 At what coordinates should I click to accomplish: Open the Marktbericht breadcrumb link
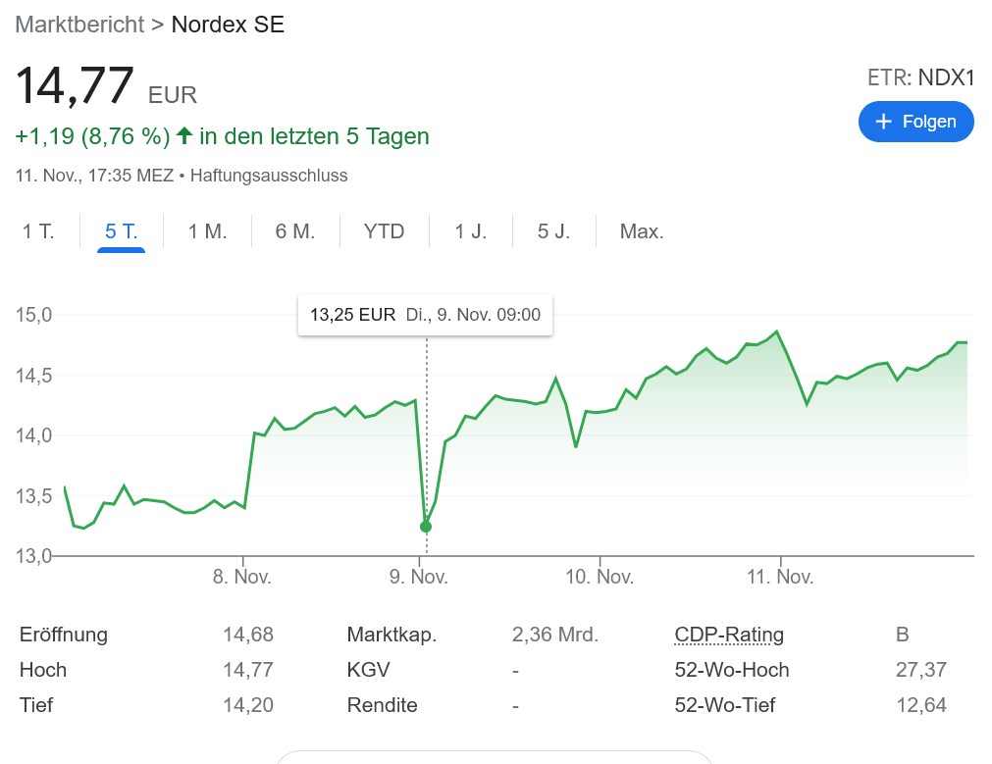[78, 24]
